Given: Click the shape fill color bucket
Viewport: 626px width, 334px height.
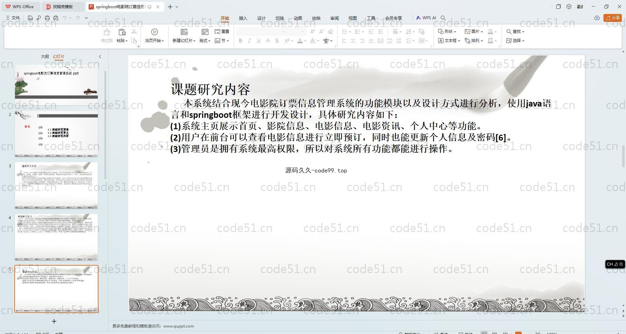Looking at the screenshot, I should point(490,32).
